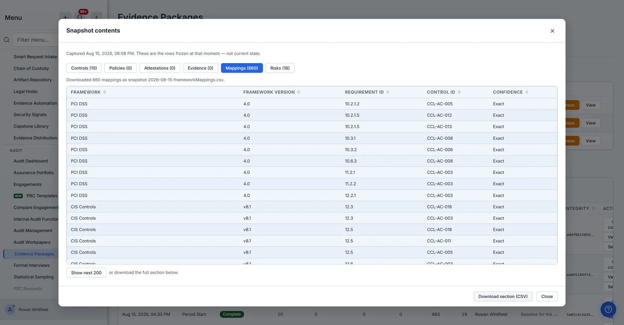Open Security Signals menu item
Image resolution: width=624 pixels, height=325 pixels.
coord(30,115)
